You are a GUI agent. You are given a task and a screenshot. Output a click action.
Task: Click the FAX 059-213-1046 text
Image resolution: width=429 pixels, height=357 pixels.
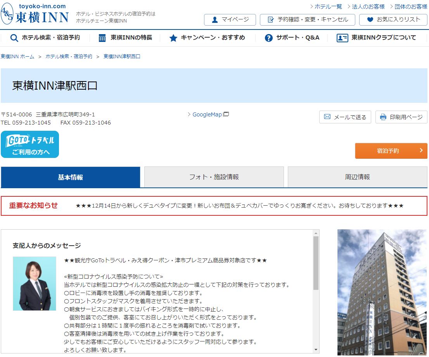86,123
